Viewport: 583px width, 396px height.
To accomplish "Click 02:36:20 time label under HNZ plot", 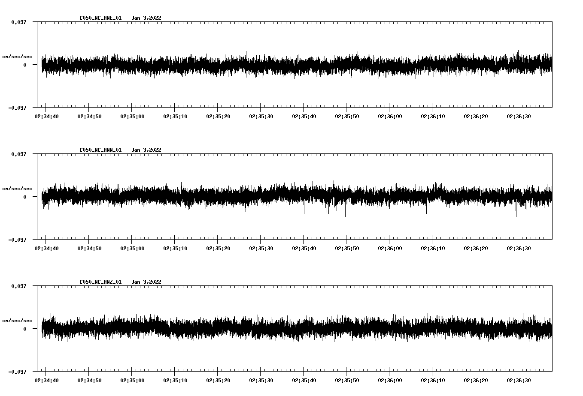I will click(476, 381).
